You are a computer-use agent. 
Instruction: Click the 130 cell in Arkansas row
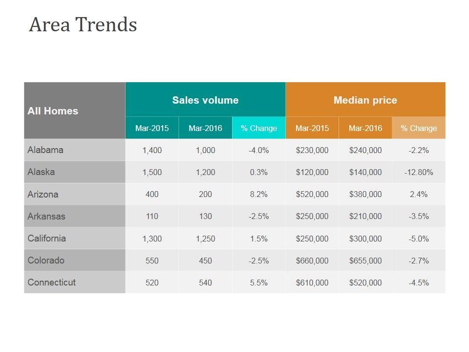point(205,216)
